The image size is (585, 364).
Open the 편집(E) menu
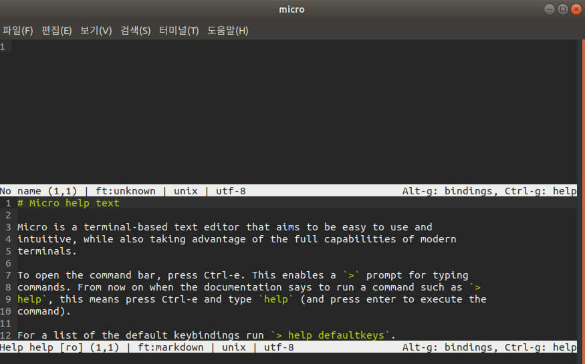pyautogui.click(x=57, y=31)
